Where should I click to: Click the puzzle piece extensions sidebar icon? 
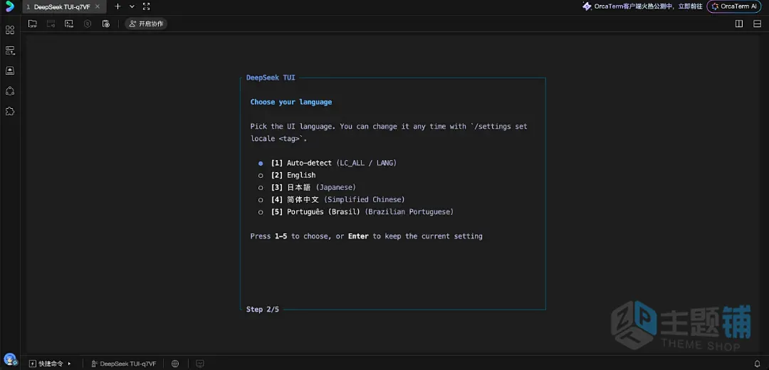[x=10, y=111]
